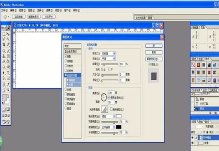
Task: Click the 大小 (Size) pixel value field
Action: tap(122, 74)
